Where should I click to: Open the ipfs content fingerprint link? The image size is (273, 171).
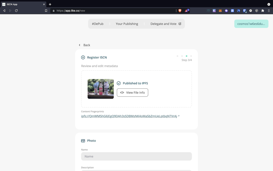129,116
